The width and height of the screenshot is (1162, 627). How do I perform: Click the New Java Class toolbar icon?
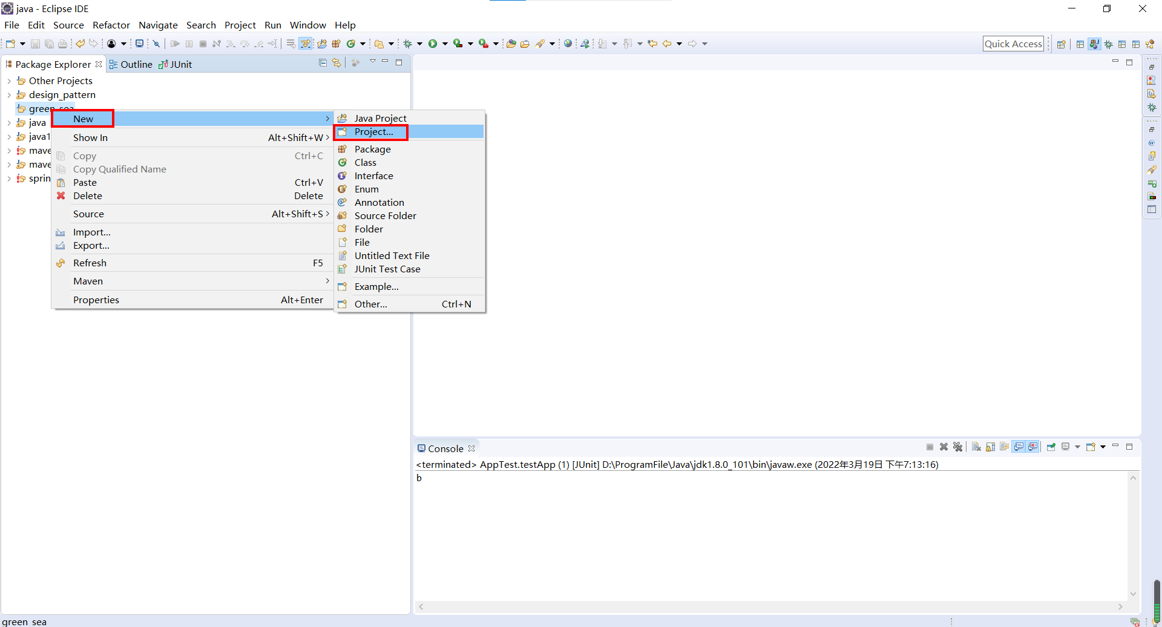350,44
